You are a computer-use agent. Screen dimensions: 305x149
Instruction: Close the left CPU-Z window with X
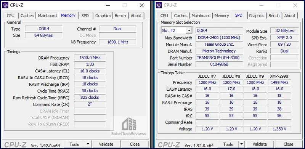pos(142,5)
